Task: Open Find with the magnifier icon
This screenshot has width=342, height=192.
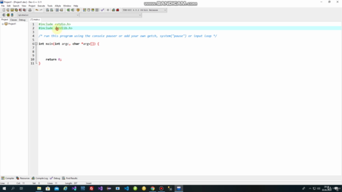Action: coord(48,10)
